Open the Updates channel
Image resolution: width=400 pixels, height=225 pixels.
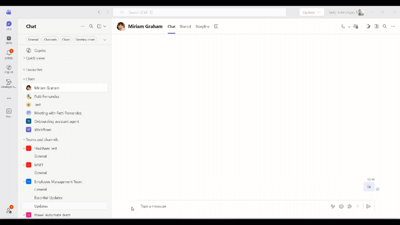(64, 206)
